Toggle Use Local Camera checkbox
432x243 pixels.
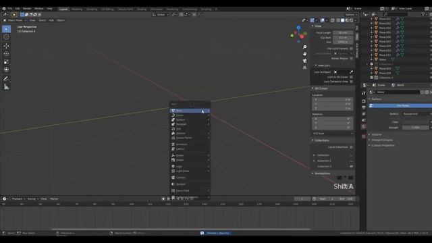tap(351, 49)
